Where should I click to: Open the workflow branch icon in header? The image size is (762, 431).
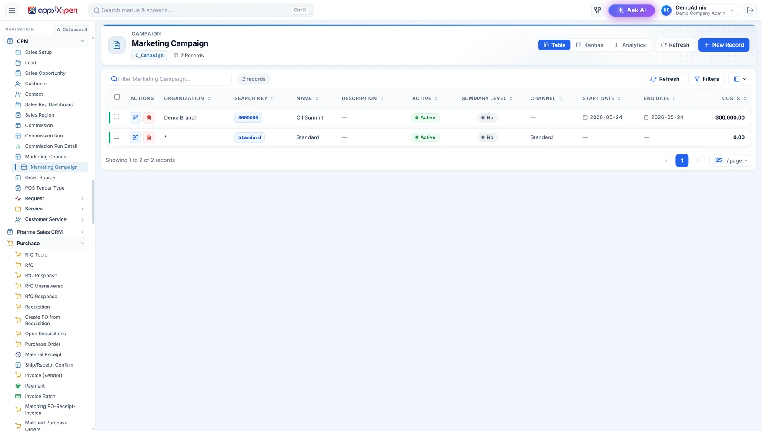[x=597, y=10]
